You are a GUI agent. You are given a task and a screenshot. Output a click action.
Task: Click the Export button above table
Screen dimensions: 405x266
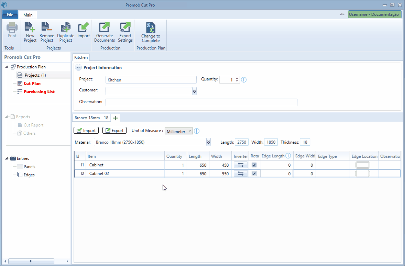pyautogui.click(x=114, y=130)
